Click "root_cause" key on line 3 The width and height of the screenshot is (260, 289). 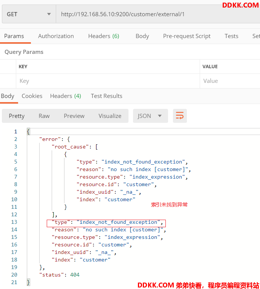70,147
